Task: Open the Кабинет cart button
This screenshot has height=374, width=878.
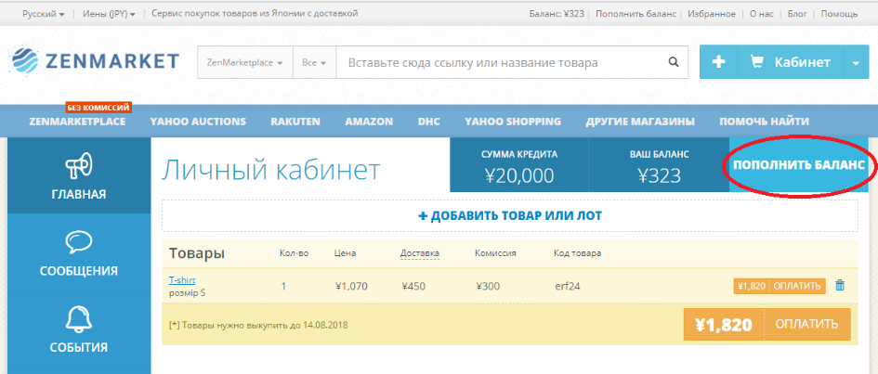Action: 790,62
